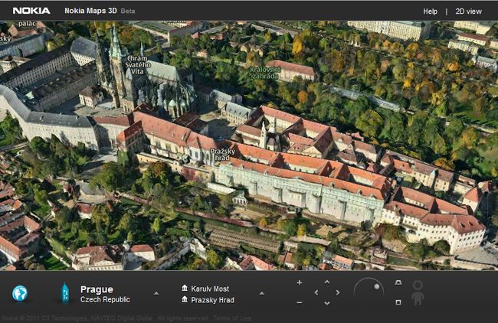Switch to 2D view
The height and width of the screenshot is (323, 498).
pyautogui.click(x=468, y=11)
